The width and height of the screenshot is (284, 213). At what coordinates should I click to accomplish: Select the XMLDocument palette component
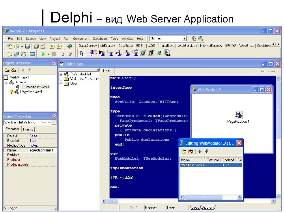click(168, 53)
